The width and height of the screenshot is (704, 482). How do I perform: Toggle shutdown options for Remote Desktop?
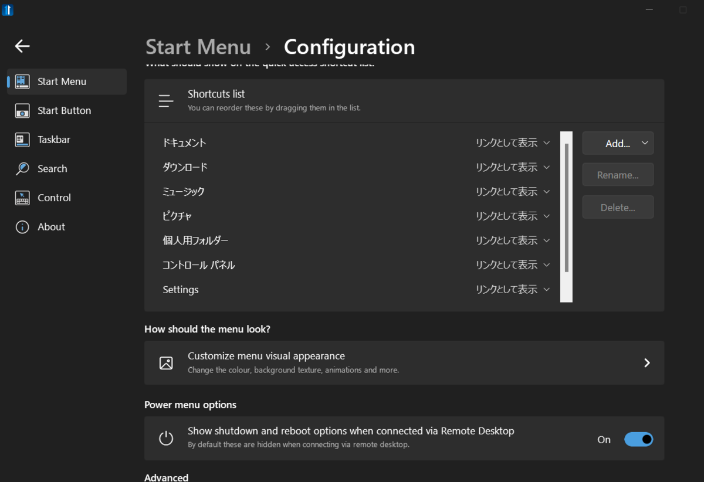click(x=638, y=439)
